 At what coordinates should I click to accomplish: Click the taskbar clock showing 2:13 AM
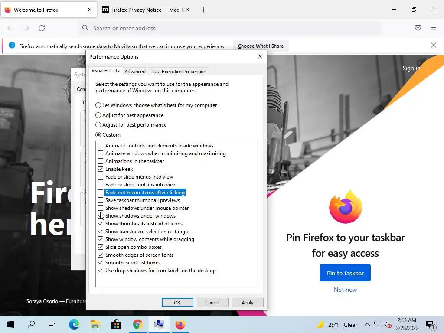(x=407, y=324)
